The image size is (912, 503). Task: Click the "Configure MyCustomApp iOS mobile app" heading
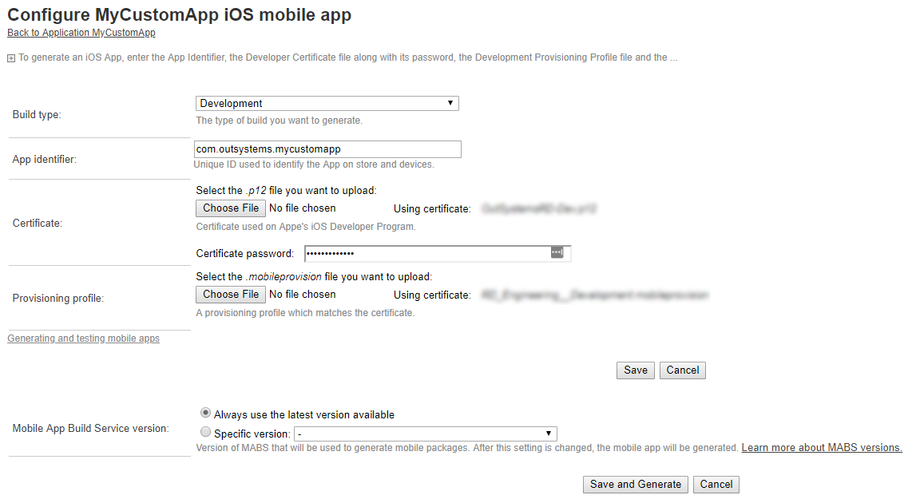tap(179, 14)
